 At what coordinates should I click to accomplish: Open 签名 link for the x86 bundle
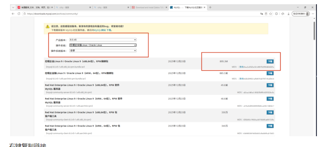point(241,67)
